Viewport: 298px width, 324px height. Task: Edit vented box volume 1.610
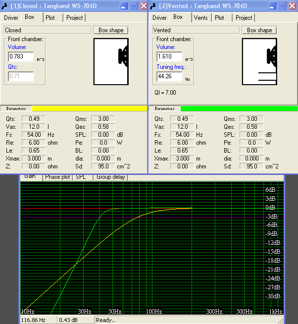(169, 56)
